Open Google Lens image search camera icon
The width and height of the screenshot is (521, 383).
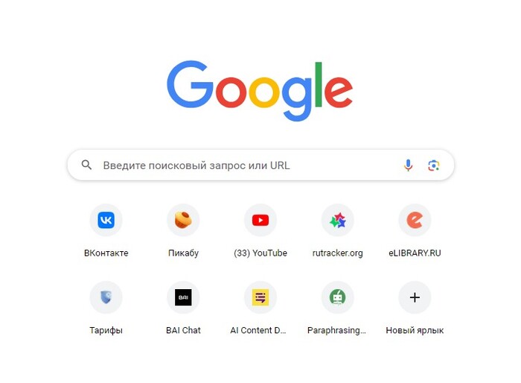[434, 165]
